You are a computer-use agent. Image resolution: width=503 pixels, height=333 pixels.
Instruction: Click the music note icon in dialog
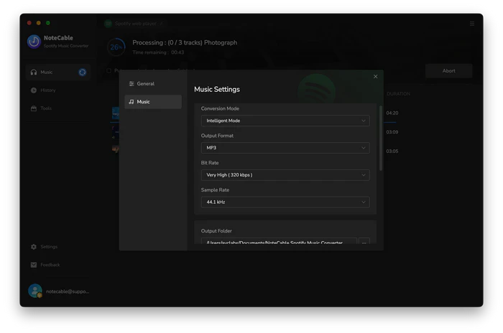coord(131,102)
